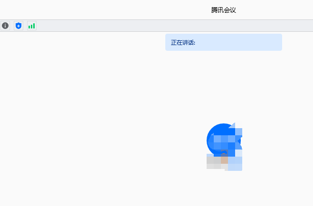Viewport: 313px width, 206px height.
Task: Open meeting security details via the shield
Action: (19, 26)
